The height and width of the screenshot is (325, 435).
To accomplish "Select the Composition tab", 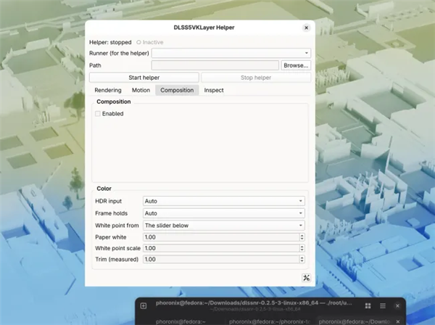I will [177, 90].
